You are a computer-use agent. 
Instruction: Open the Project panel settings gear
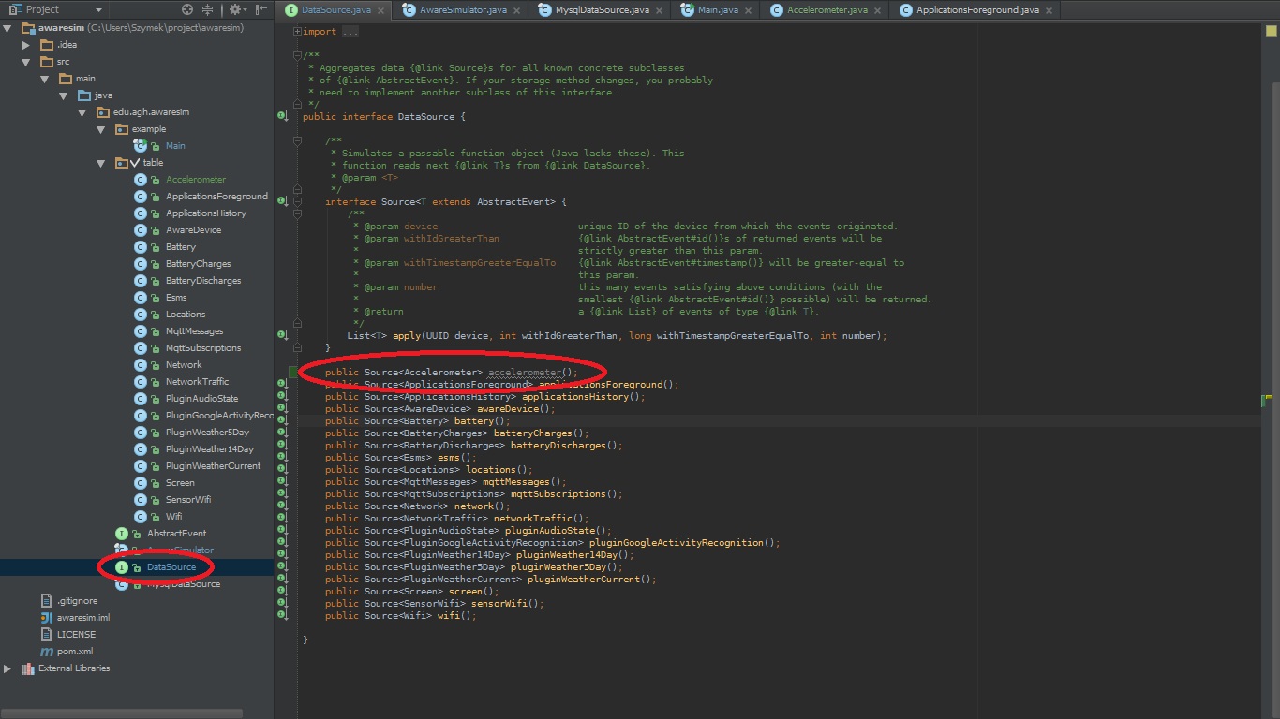click(235, 9)
